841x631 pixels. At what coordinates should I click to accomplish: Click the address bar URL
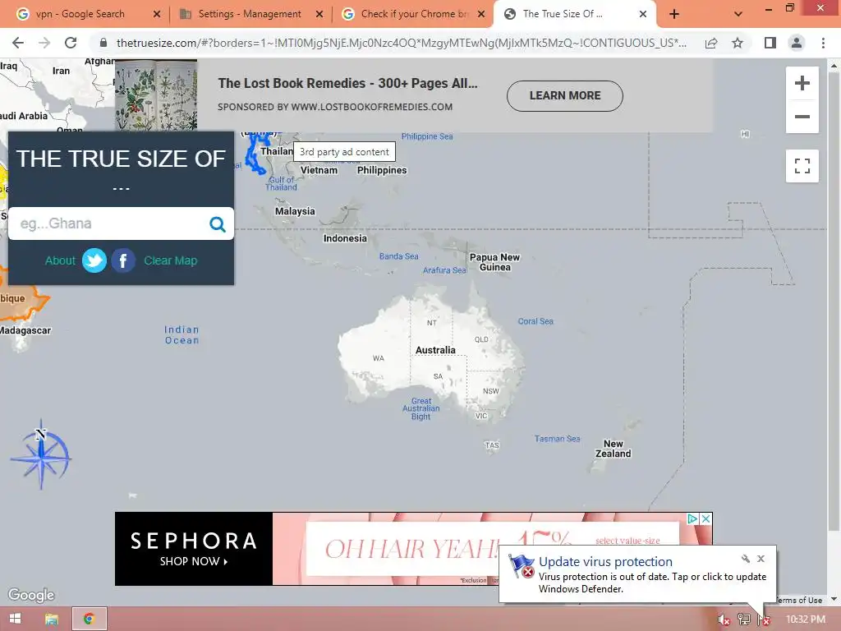[x=401, y=43]
